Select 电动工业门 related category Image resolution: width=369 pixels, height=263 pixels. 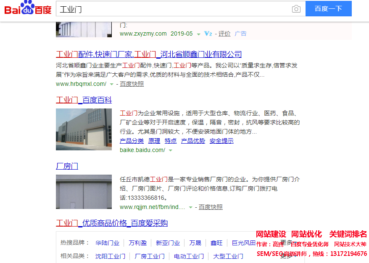(189, 256)
